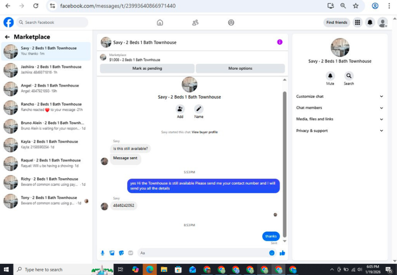
Task: Open Microsoft Edge from taskbar
Action: [150, 270]
